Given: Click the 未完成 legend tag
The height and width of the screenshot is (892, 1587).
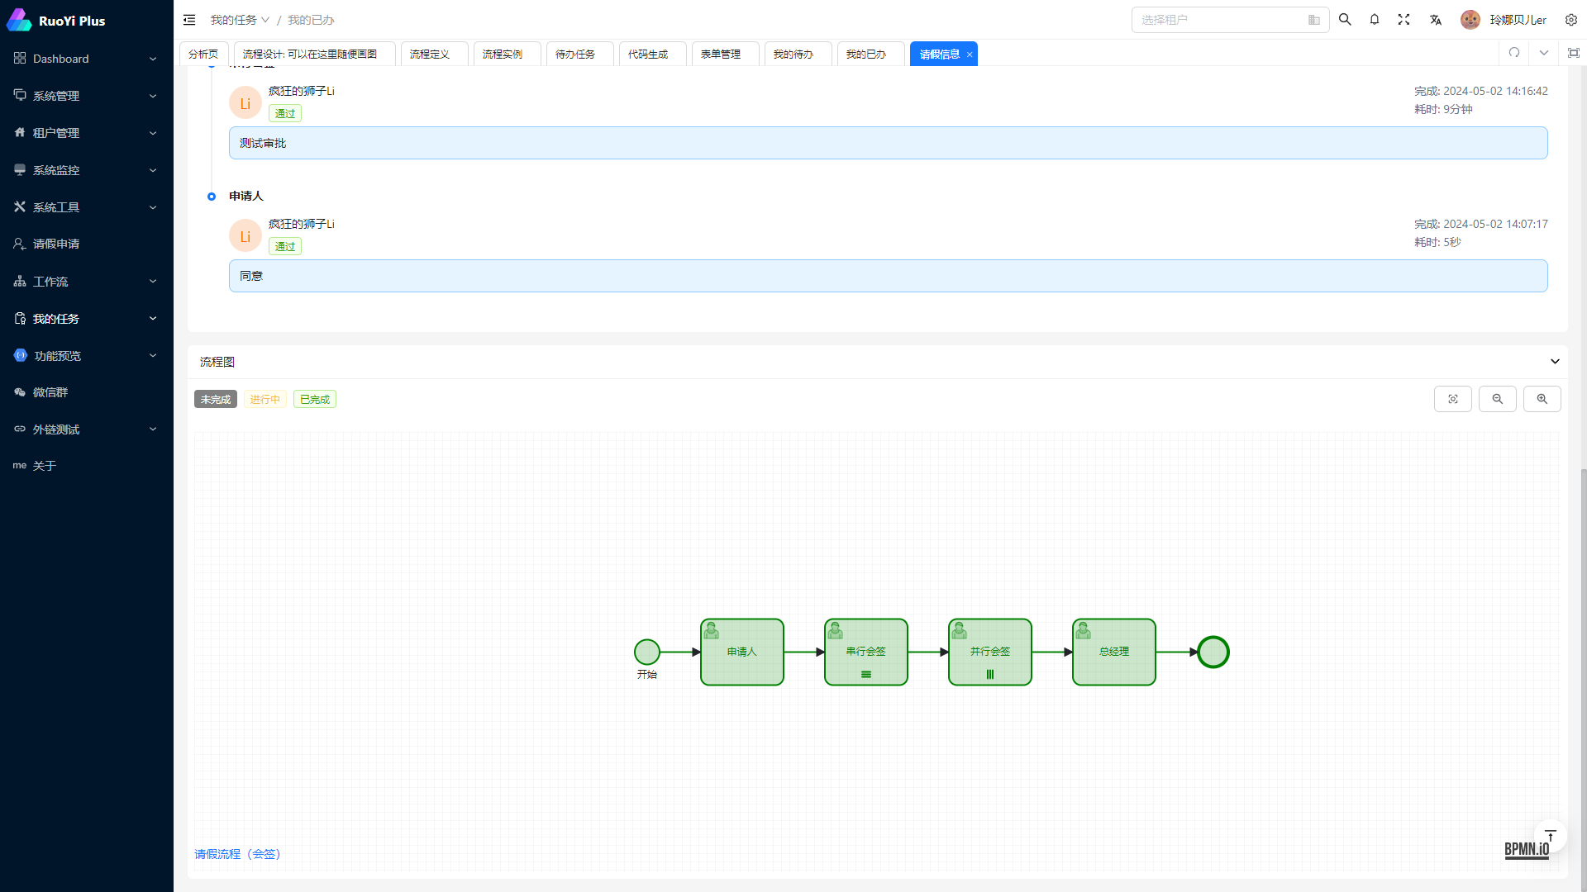Looking at the screenshot, I should pos(216,400).
